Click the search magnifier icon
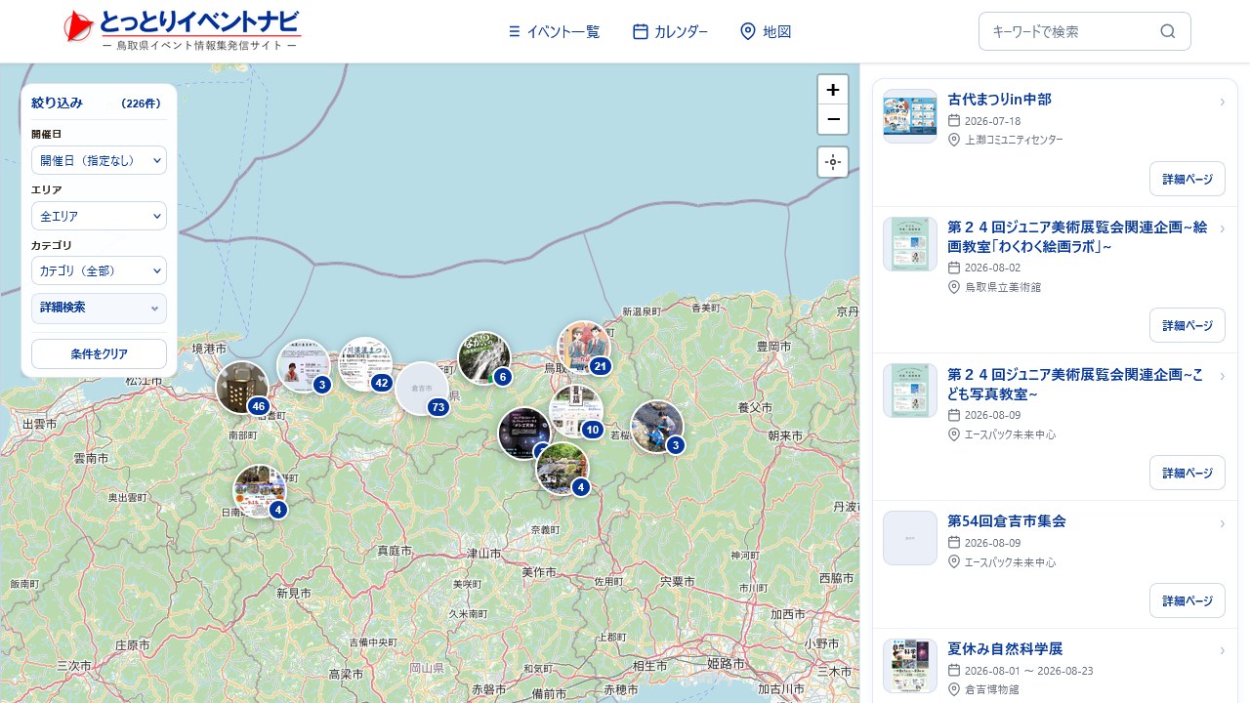This screenshot has height=703, width=1250. click(1167, 31)
